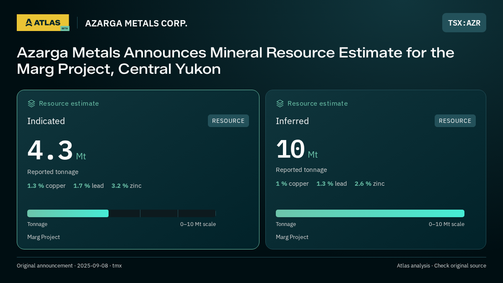This screenshot has width=503, height=283.
Task: Click the 1.7 % lead grade
Action: 88,186
